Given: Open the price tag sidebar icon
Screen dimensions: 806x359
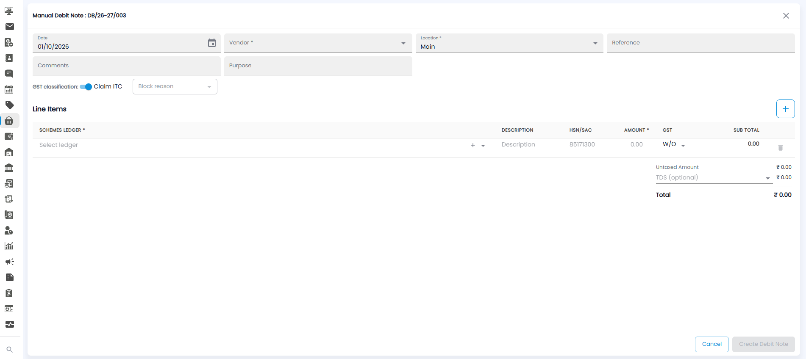Looking at the screenshot, I should point(9,105).
